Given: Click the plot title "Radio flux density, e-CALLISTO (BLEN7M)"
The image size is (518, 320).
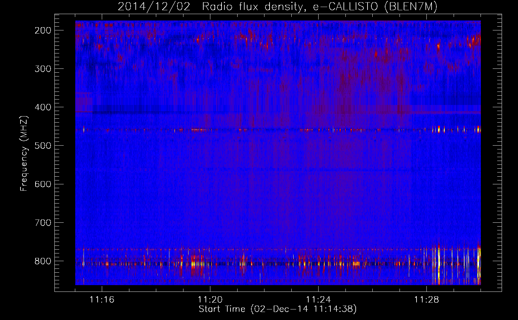Looking at the screenshot, I should click(320, 7).
